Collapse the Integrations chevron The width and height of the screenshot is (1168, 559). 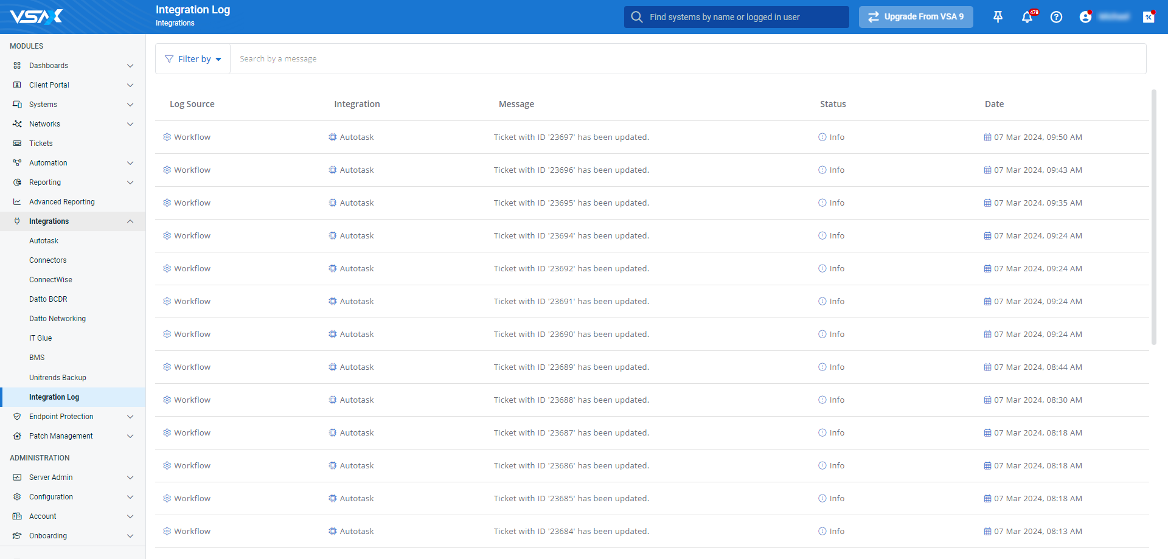pos(130,221)
